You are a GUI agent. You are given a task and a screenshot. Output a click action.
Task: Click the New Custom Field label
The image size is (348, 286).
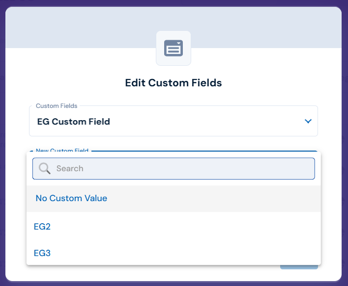[x=62, y=150]
